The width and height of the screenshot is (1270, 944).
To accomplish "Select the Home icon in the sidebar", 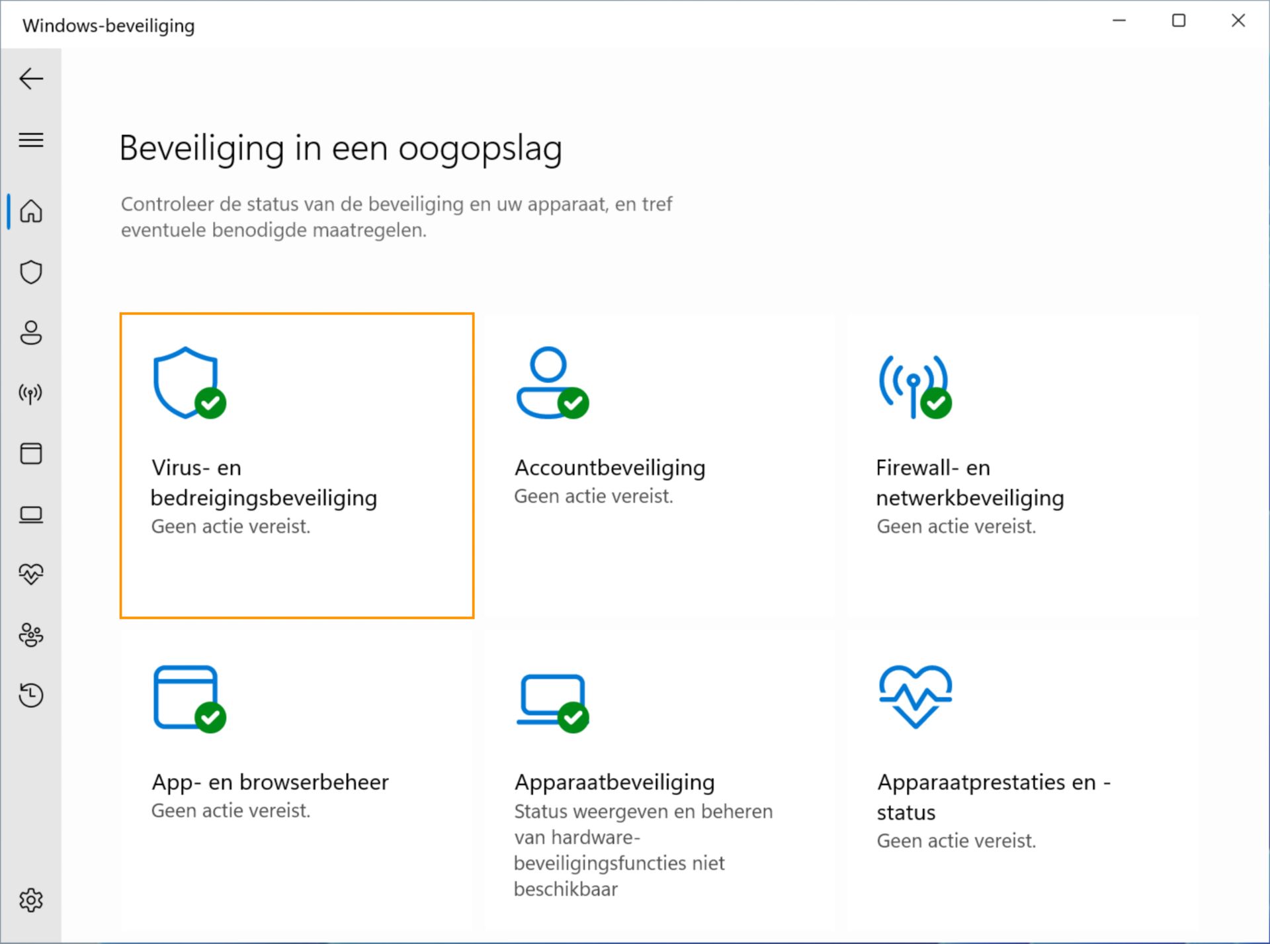I will click(31, 212).
